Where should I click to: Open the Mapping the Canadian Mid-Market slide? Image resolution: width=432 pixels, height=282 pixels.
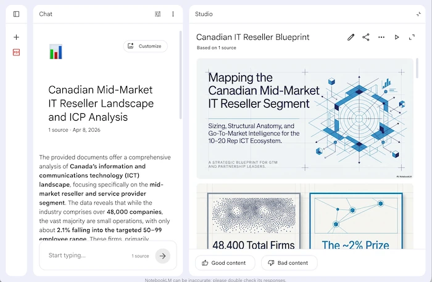[305, 118]
